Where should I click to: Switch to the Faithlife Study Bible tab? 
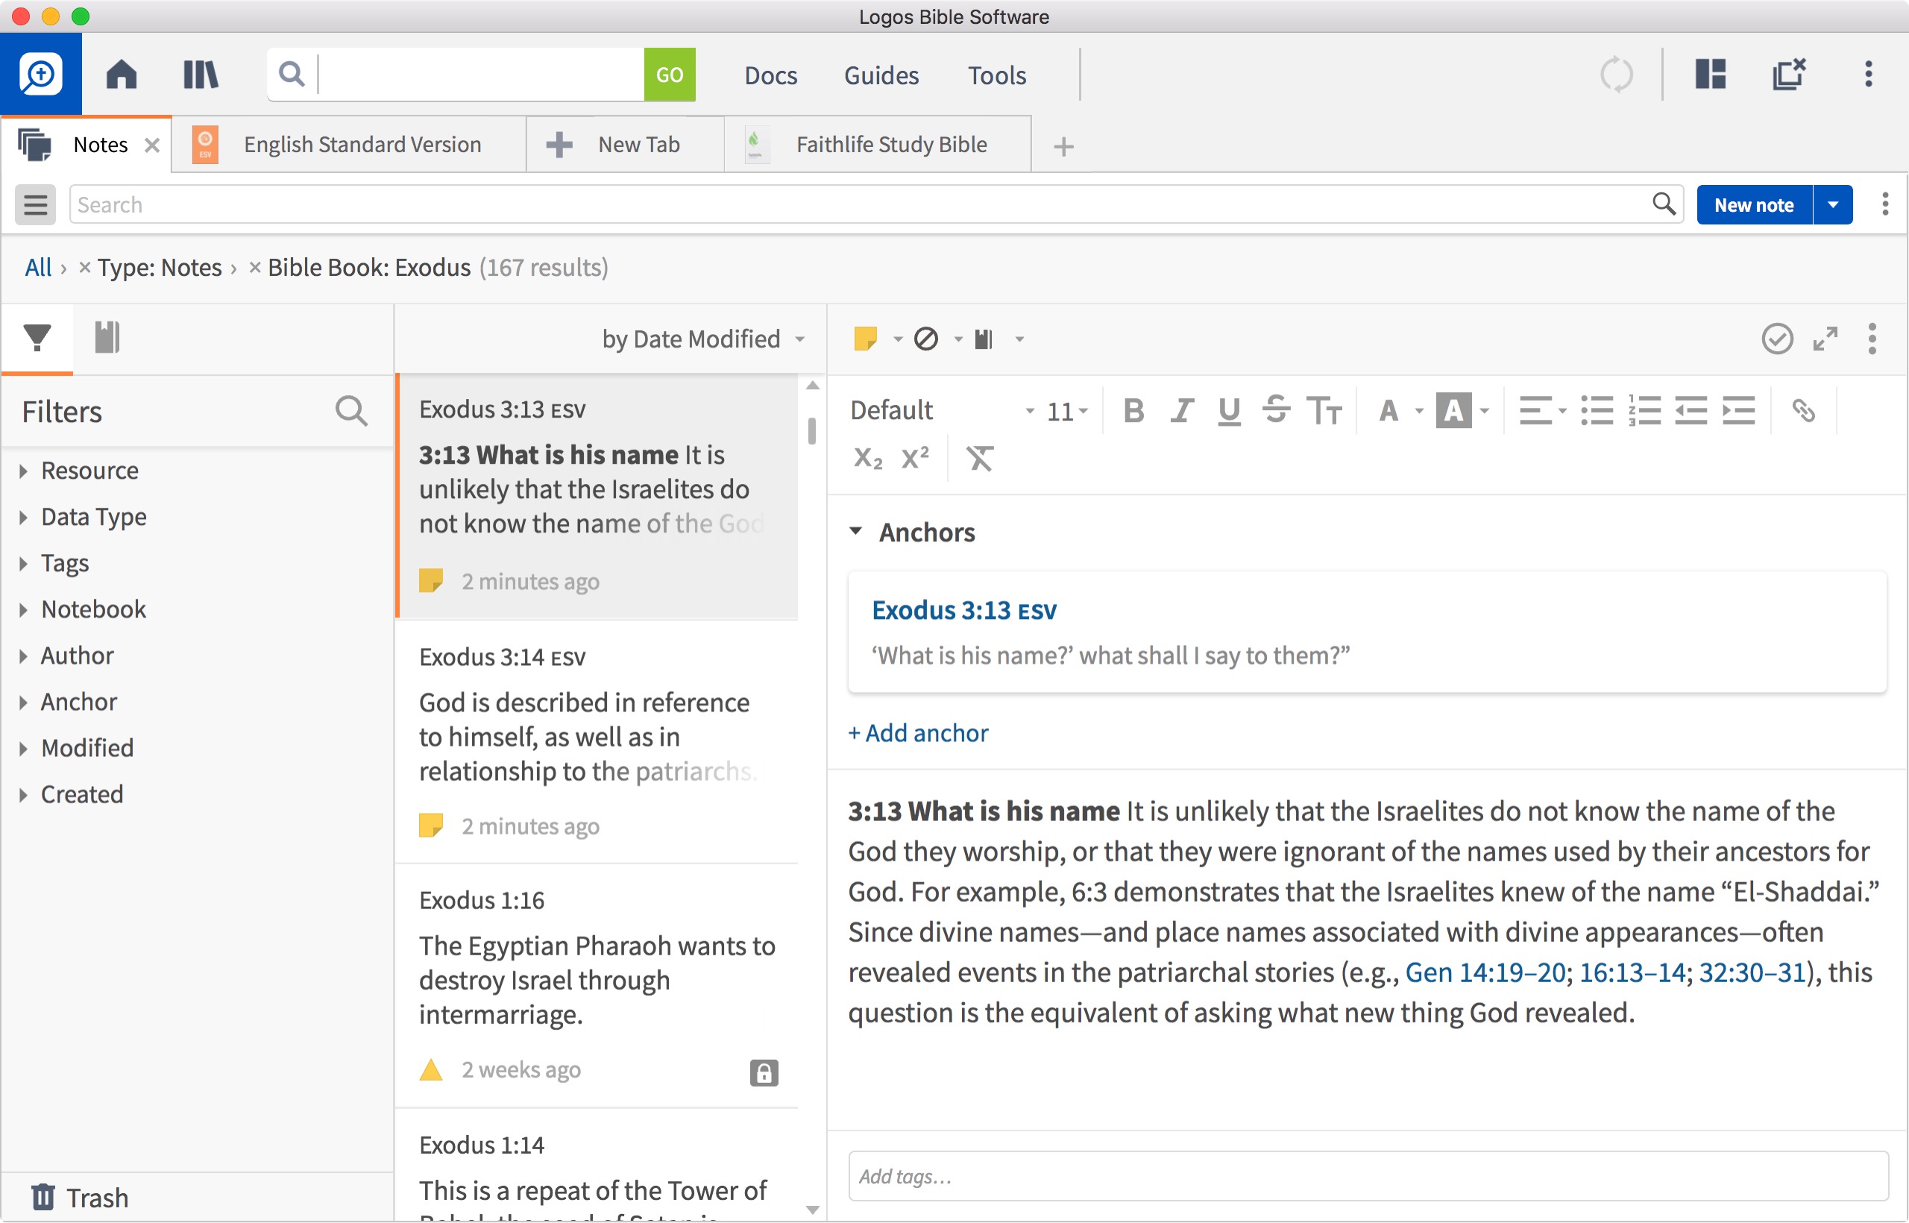pos(878,145)
